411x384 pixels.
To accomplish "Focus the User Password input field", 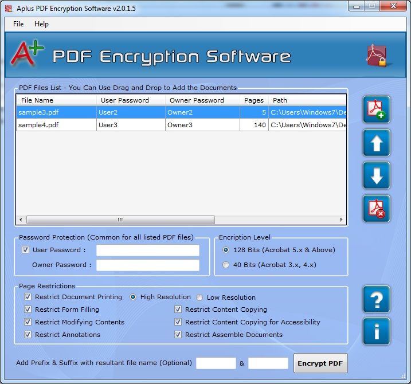I will click(147, 250).
